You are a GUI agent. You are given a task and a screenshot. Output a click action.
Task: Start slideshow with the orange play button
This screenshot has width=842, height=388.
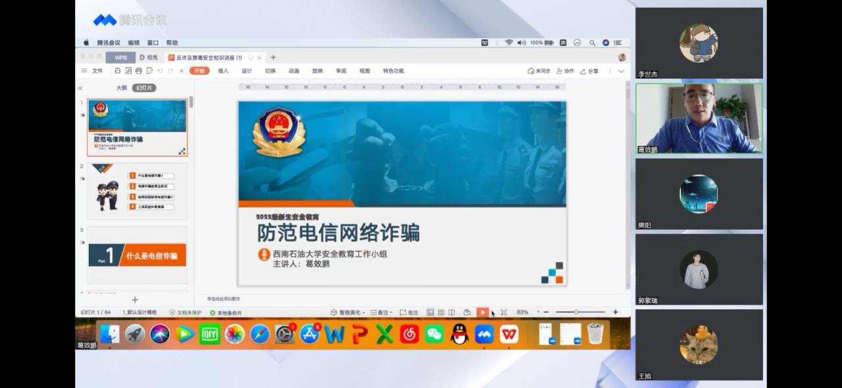coord(483,313)
